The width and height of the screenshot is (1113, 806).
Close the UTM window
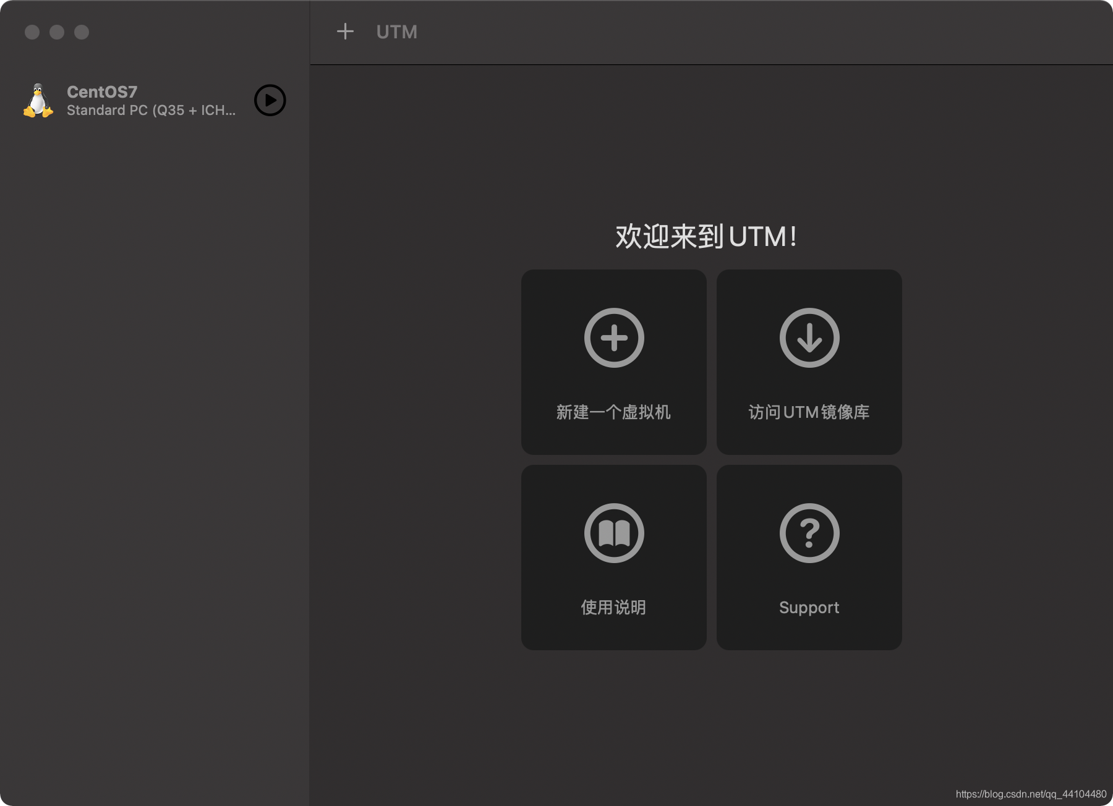[x=32, y=32]
